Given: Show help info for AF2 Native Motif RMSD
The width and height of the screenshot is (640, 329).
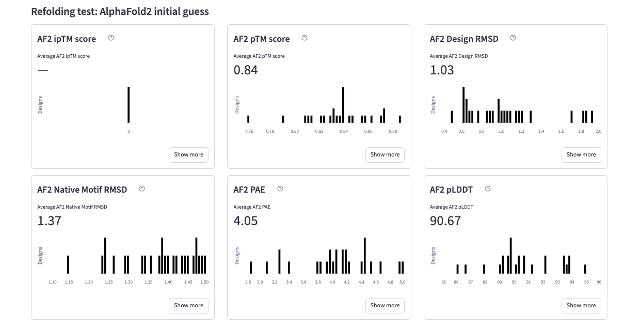Looking at the screenshot, I should click(x=142, y=189).
